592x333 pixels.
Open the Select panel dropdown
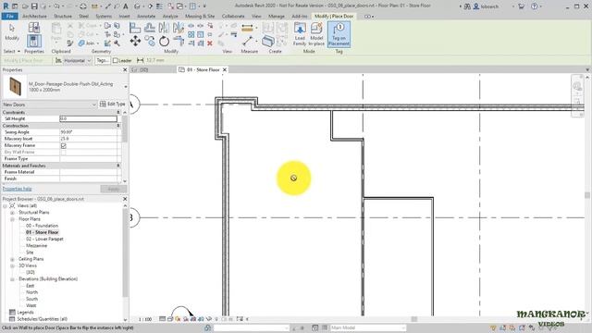[x=12, y=52]
